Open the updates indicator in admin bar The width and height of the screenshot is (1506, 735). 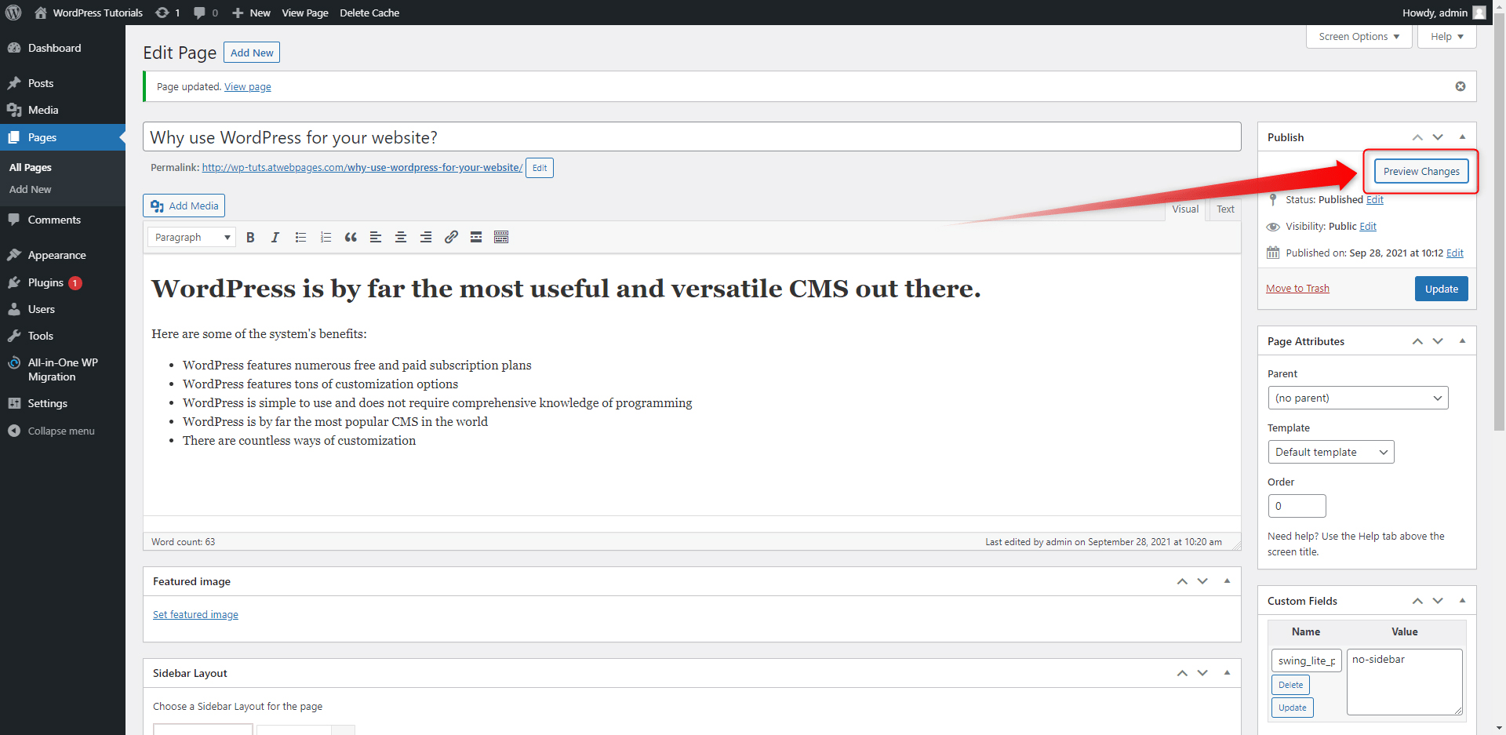tap(168, 13)
